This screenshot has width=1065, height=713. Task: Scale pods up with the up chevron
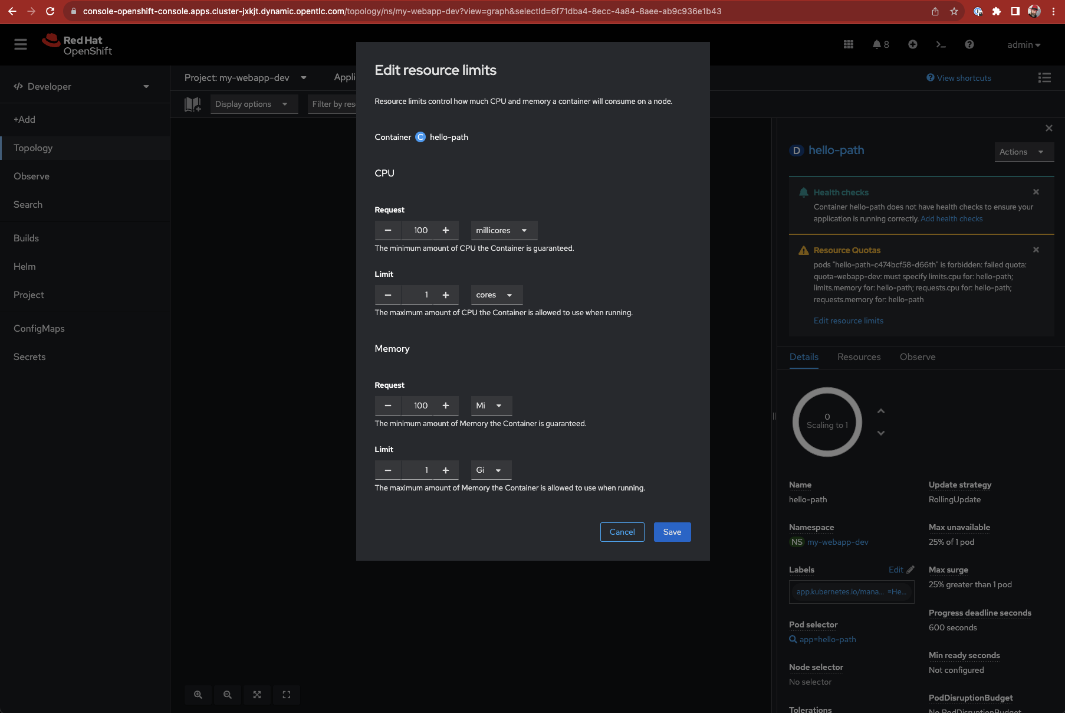click(x=880, y=411)
